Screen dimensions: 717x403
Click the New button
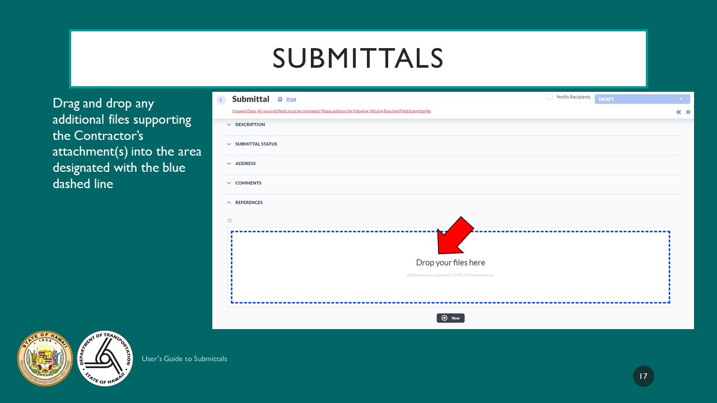(x=450, y=318)
